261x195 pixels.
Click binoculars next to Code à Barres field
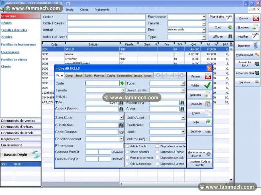click(121, 109)
